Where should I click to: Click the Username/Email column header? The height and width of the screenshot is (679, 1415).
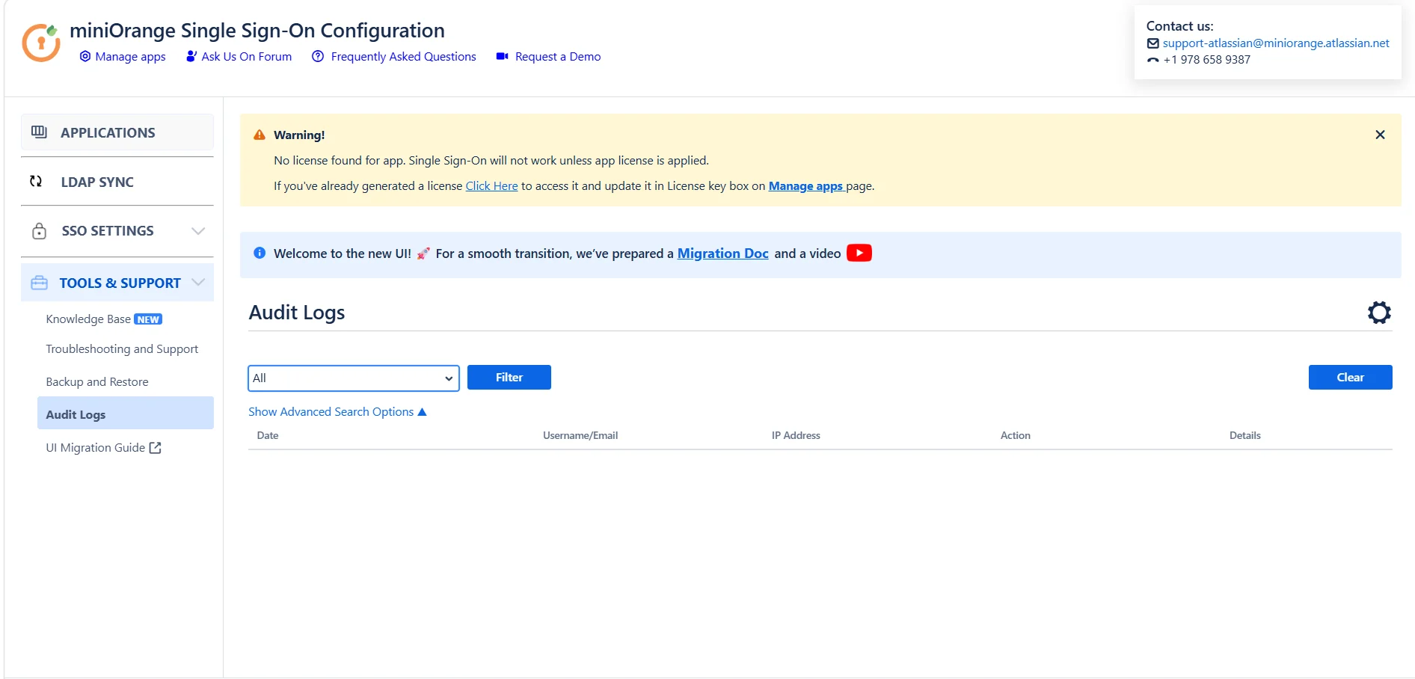point(580,435)
